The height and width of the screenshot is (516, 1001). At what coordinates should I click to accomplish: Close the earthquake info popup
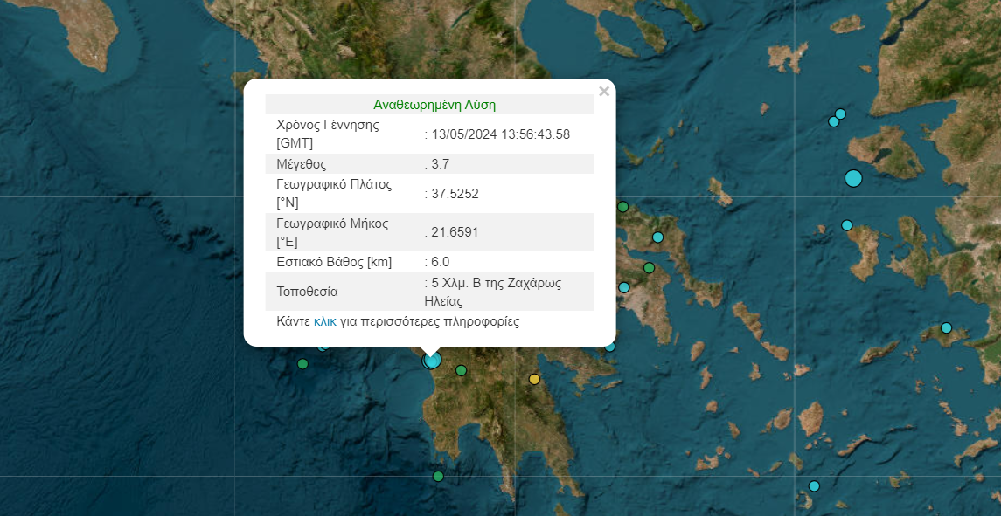(604, 92)
